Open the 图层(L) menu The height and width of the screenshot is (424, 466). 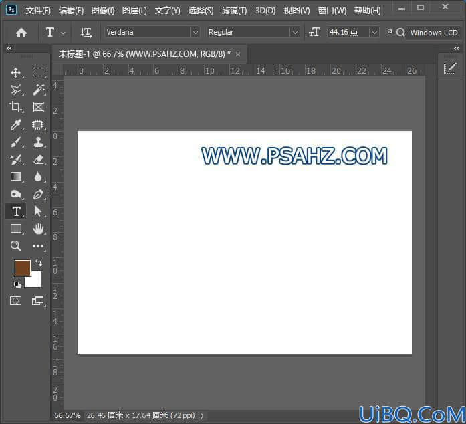pos(134,11)
